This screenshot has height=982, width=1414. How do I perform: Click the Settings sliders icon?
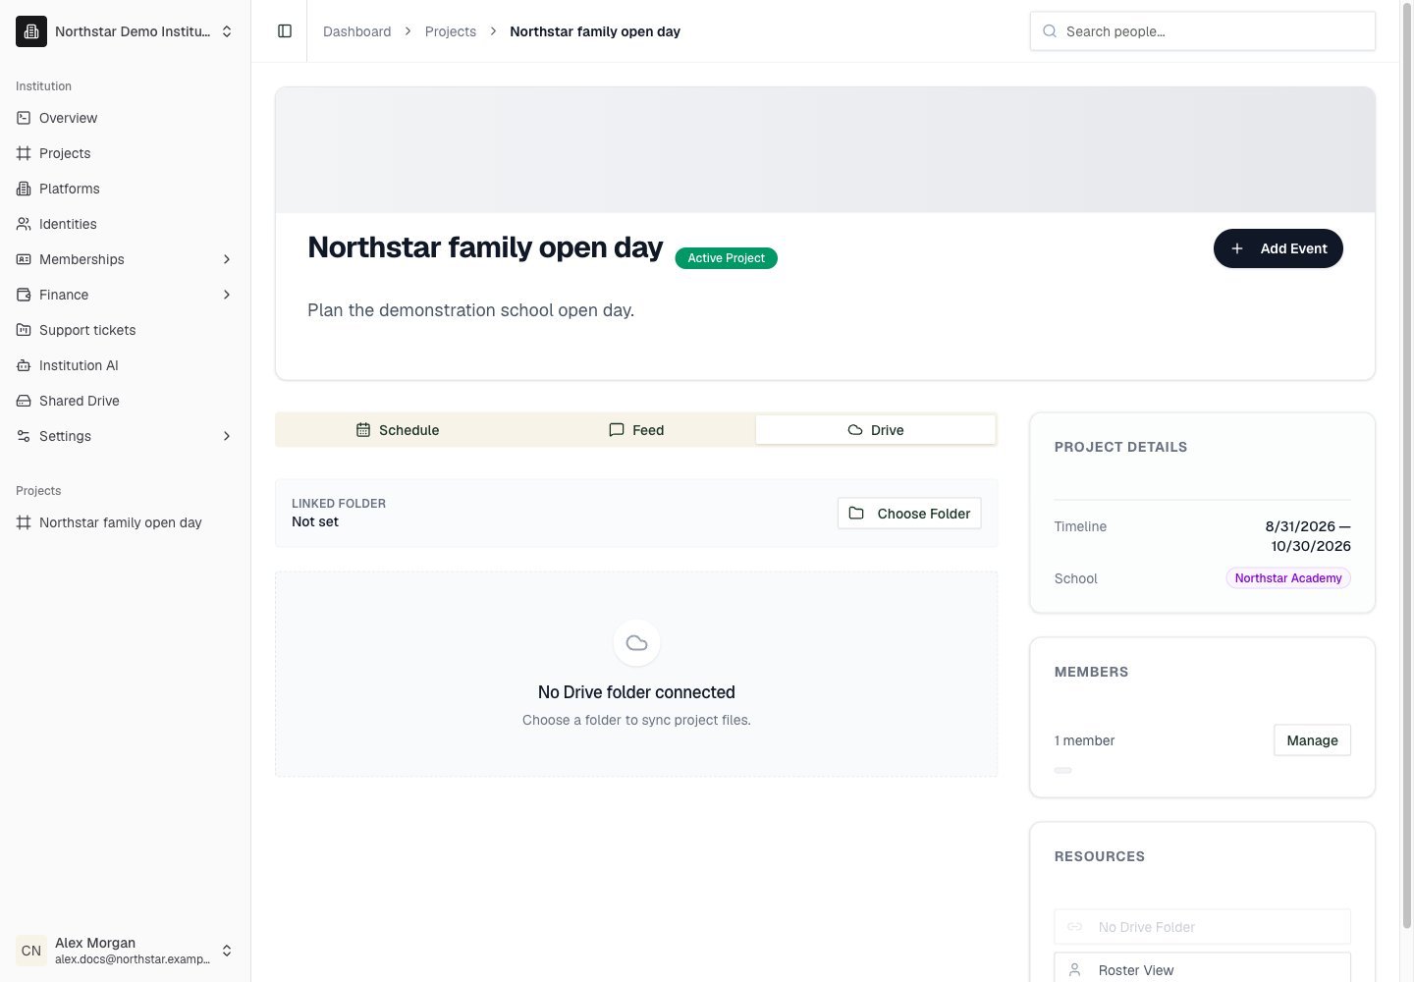(24, 436)
